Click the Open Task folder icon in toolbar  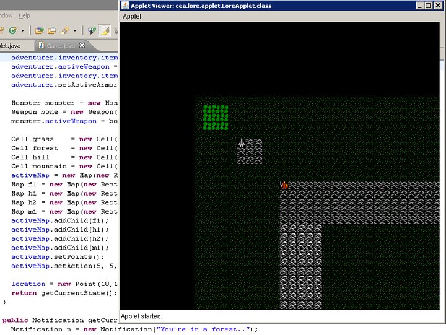(x=52, y=31)
